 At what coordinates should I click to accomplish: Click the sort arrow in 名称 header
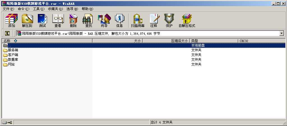coord(15,41)
